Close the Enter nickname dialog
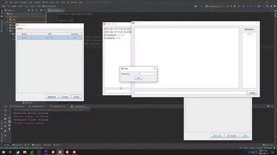This screenshot has height=155, width=277. [x=155, y=68]
